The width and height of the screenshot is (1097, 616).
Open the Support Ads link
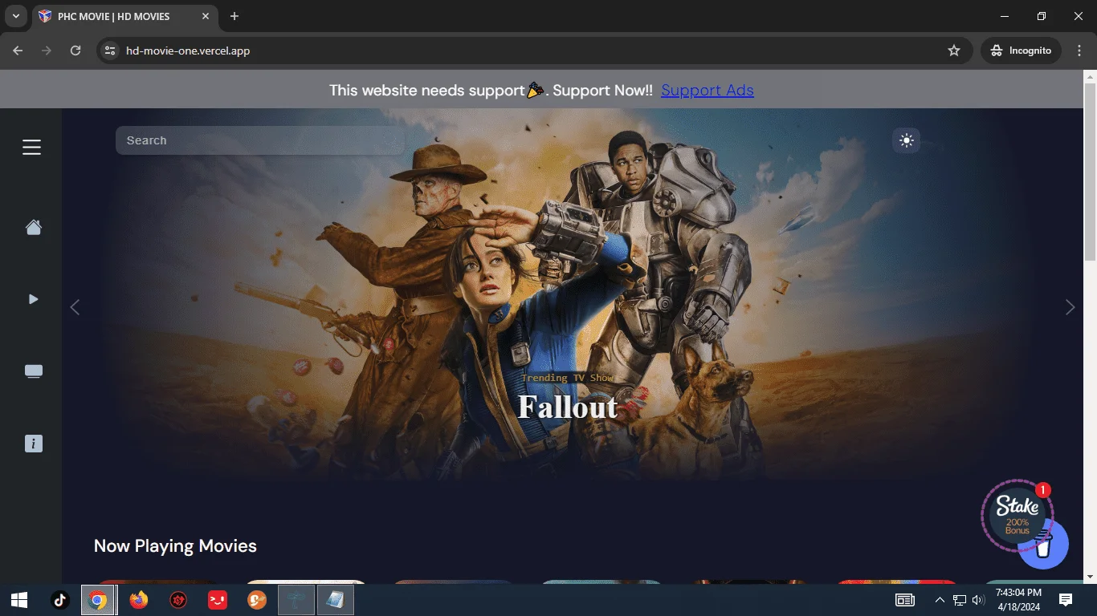[708, 90]
